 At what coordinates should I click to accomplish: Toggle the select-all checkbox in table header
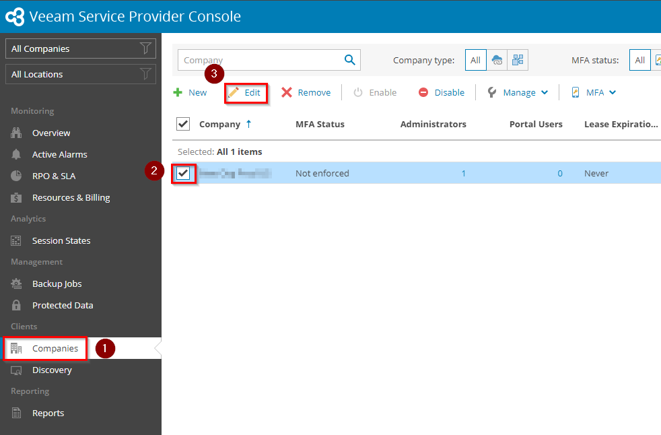[x=183, y=124]
